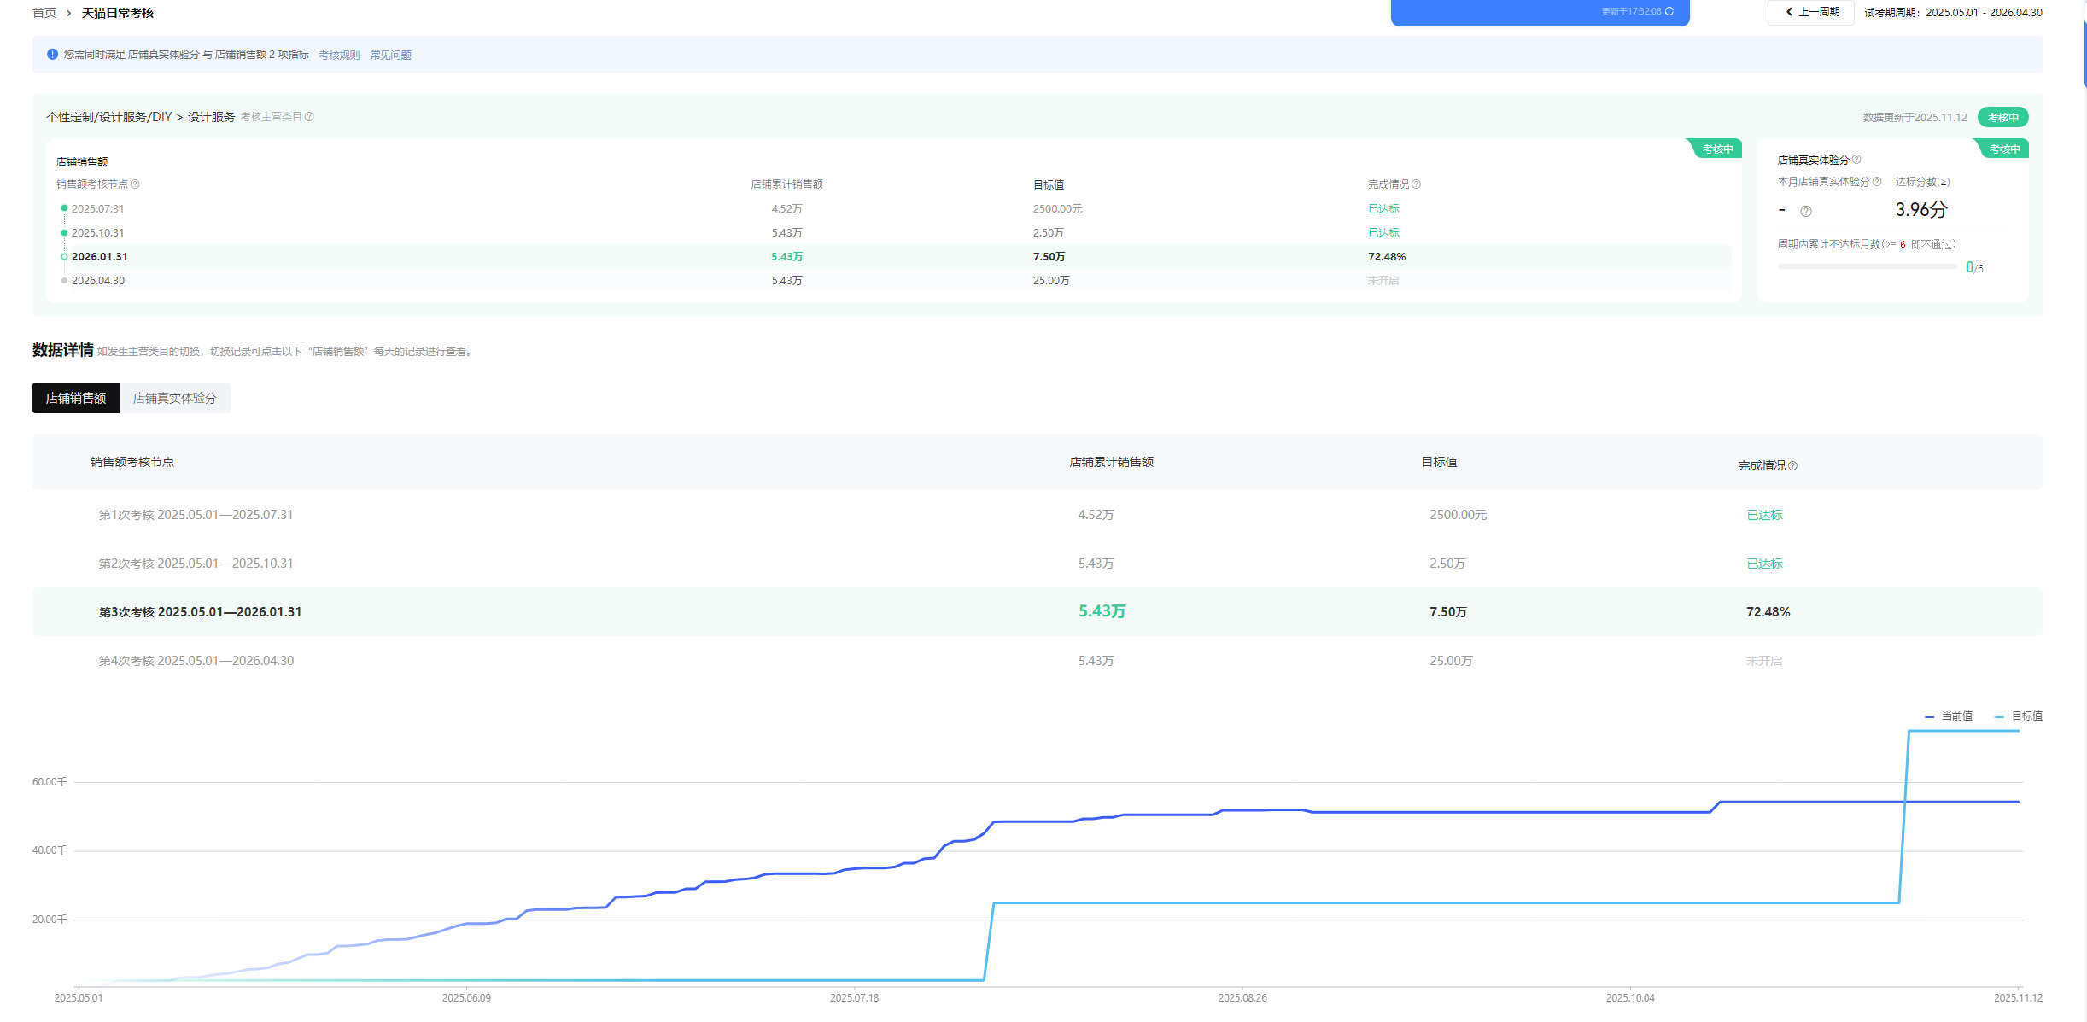
Task: Click the 不达标月数 progress bar
Action: 1867,267
